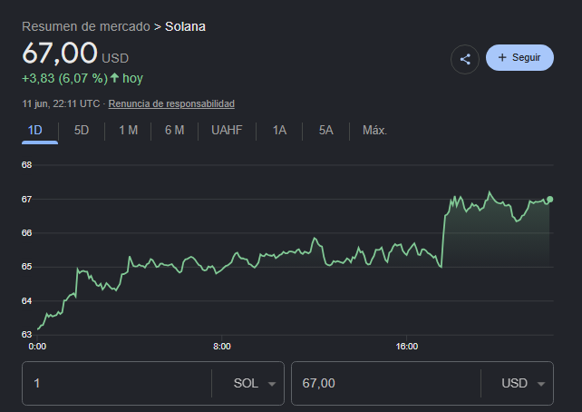582x412 pixels.
Task: Open the 6 M range tab
Action: pyautogui.click(x=174, y=131)
